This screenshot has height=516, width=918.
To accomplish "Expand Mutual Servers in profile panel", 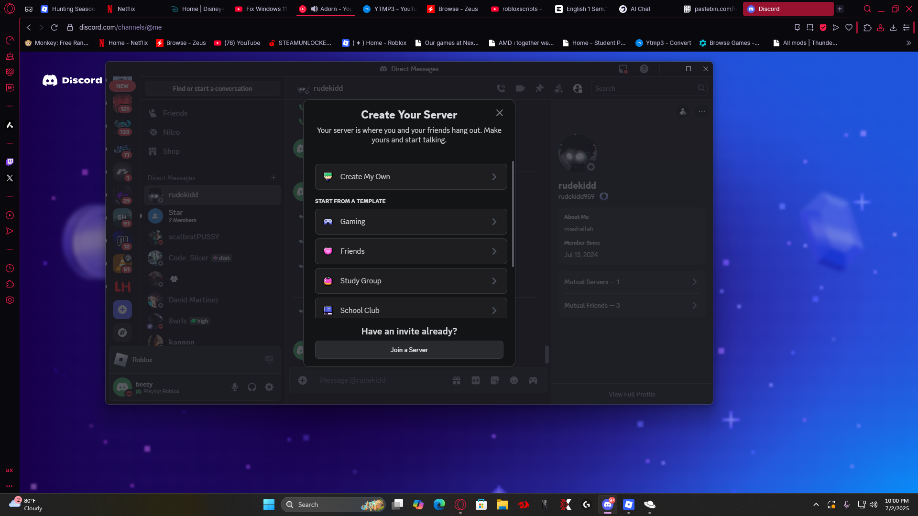I will click(x=632, y=282).
